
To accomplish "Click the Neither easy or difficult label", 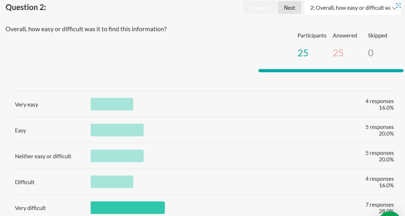I will point(43,156).
